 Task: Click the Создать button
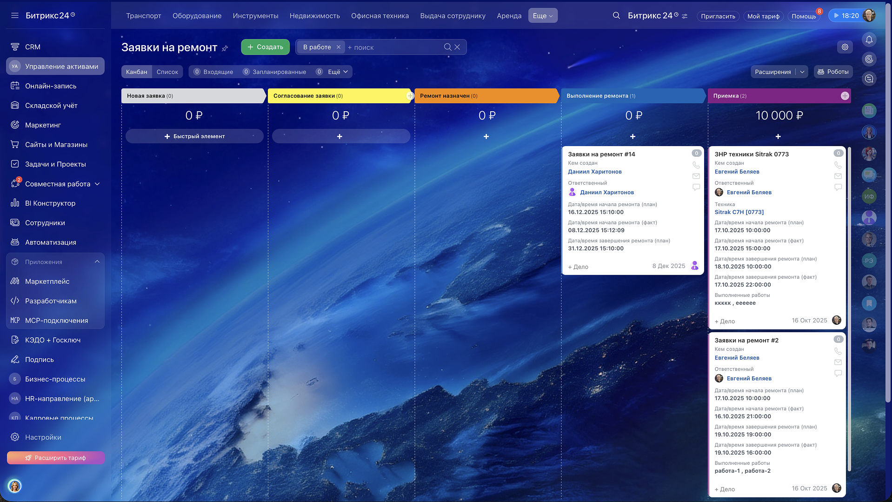click(x=265, y=47)
